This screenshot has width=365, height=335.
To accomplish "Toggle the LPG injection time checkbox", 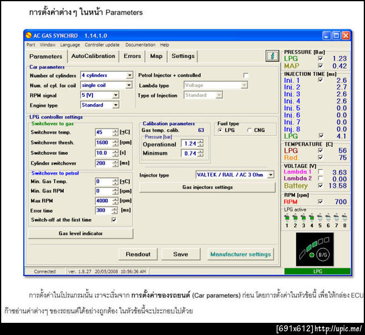I will tap(321, 136).
